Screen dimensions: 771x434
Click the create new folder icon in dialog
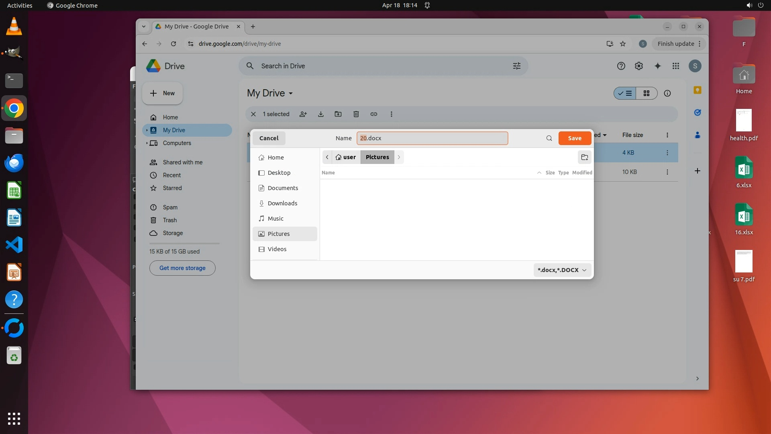[584, 157]
